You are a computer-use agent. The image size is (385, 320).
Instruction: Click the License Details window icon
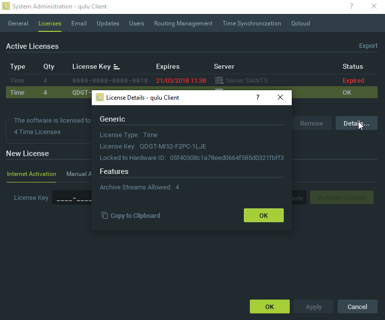click(x=99, y=97)
